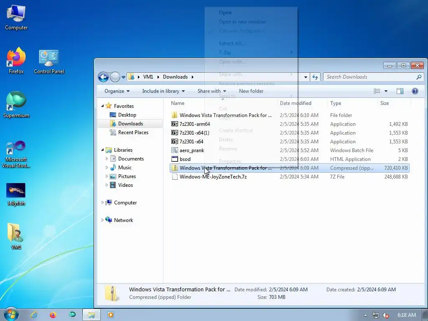Open Windows Media Player from the taskbar
This screenshot has height=321, width=428.
pos(110,315)
